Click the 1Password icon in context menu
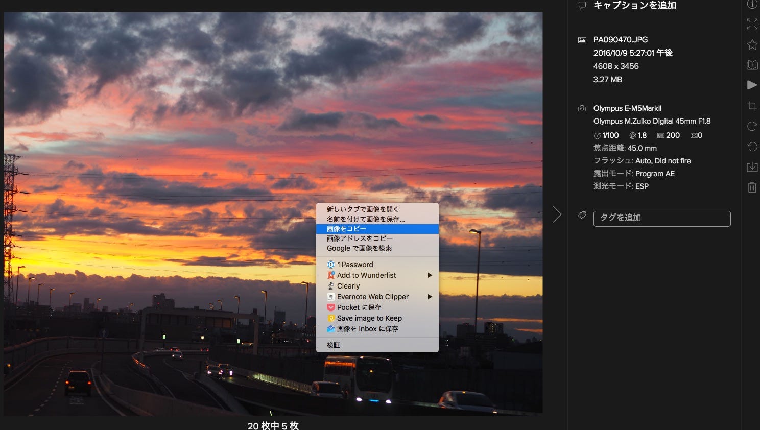Image resolution: width=760 pixels, height=430 pixels. (x=331, y=265)
